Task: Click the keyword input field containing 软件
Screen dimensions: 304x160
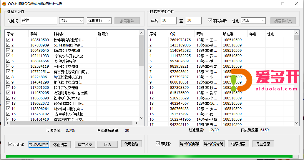Action: click(x=39, y=21)
